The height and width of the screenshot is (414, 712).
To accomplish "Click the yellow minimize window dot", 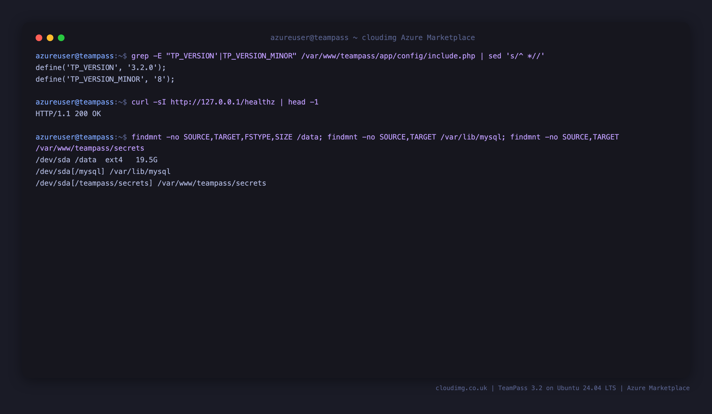I will [x=50, y=38].
